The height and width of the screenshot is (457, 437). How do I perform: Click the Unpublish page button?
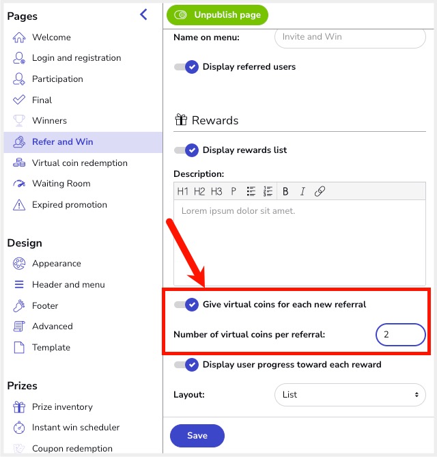pos(218,14)
